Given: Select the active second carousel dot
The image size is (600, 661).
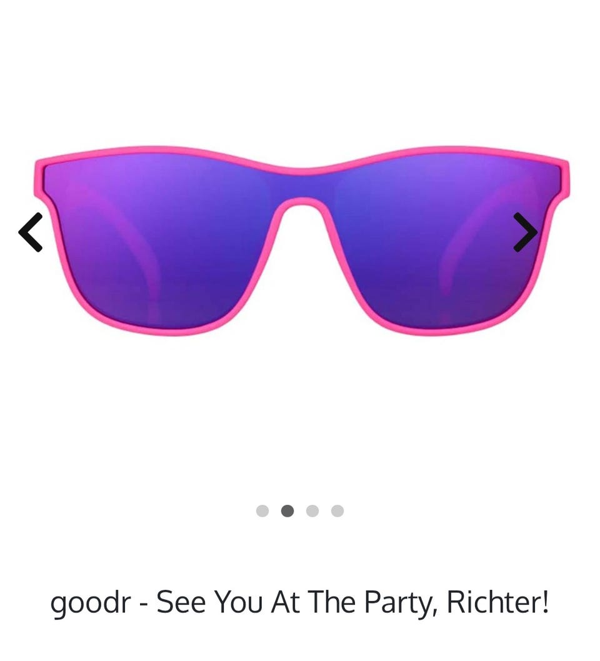Looking at the screenshot, I should [x=287, y=511].
